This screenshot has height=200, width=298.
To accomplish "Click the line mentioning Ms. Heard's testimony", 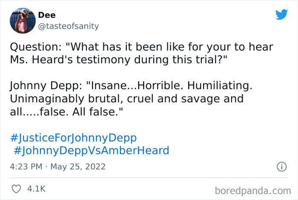I will (119, 59).
